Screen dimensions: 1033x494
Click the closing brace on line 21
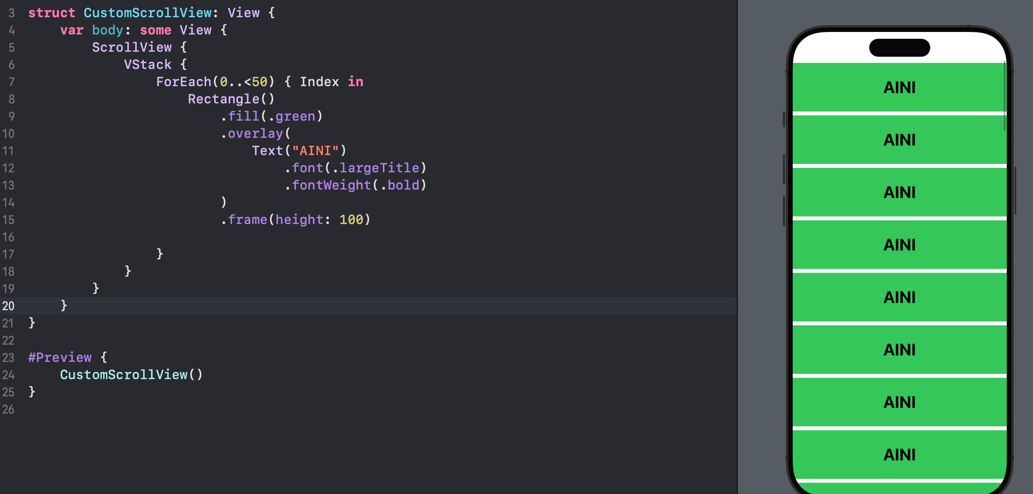[x=32, y=323]
